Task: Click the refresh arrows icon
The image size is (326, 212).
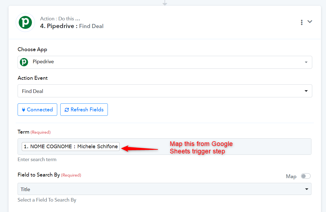Action: [67, 110]
